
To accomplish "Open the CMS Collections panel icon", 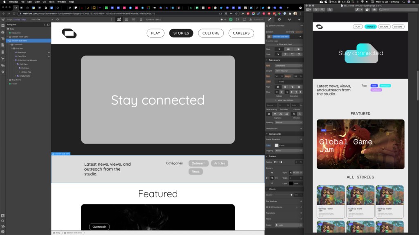I will click(x=3, y=52).
